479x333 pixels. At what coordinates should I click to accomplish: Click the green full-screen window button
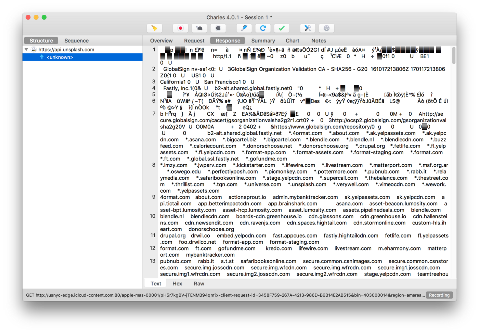coord(44,17)
